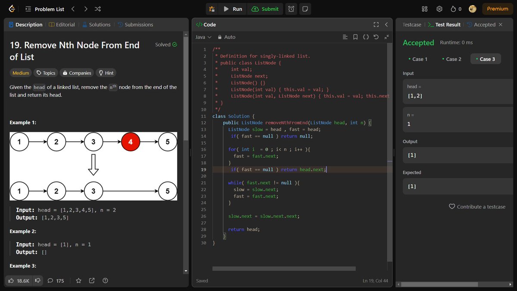
Task: Submit the solution
Action: coord(265,9)
